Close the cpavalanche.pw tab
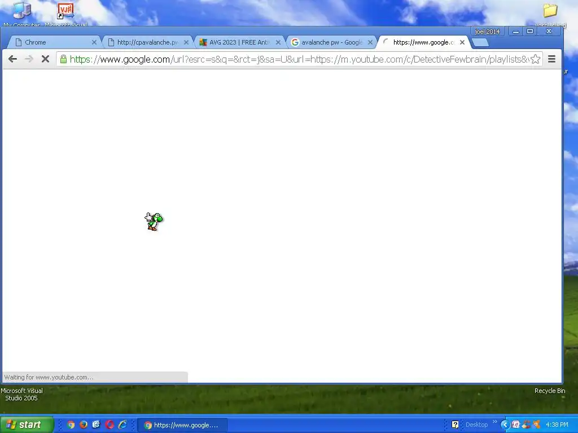This screenshot has height=433, width=578. point(186,42)
